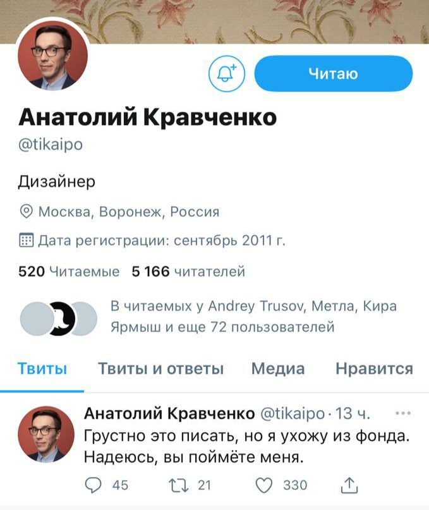Open the tweet share icon
The height and width of the screenshot is (510, 429).
tap(349, 485)
